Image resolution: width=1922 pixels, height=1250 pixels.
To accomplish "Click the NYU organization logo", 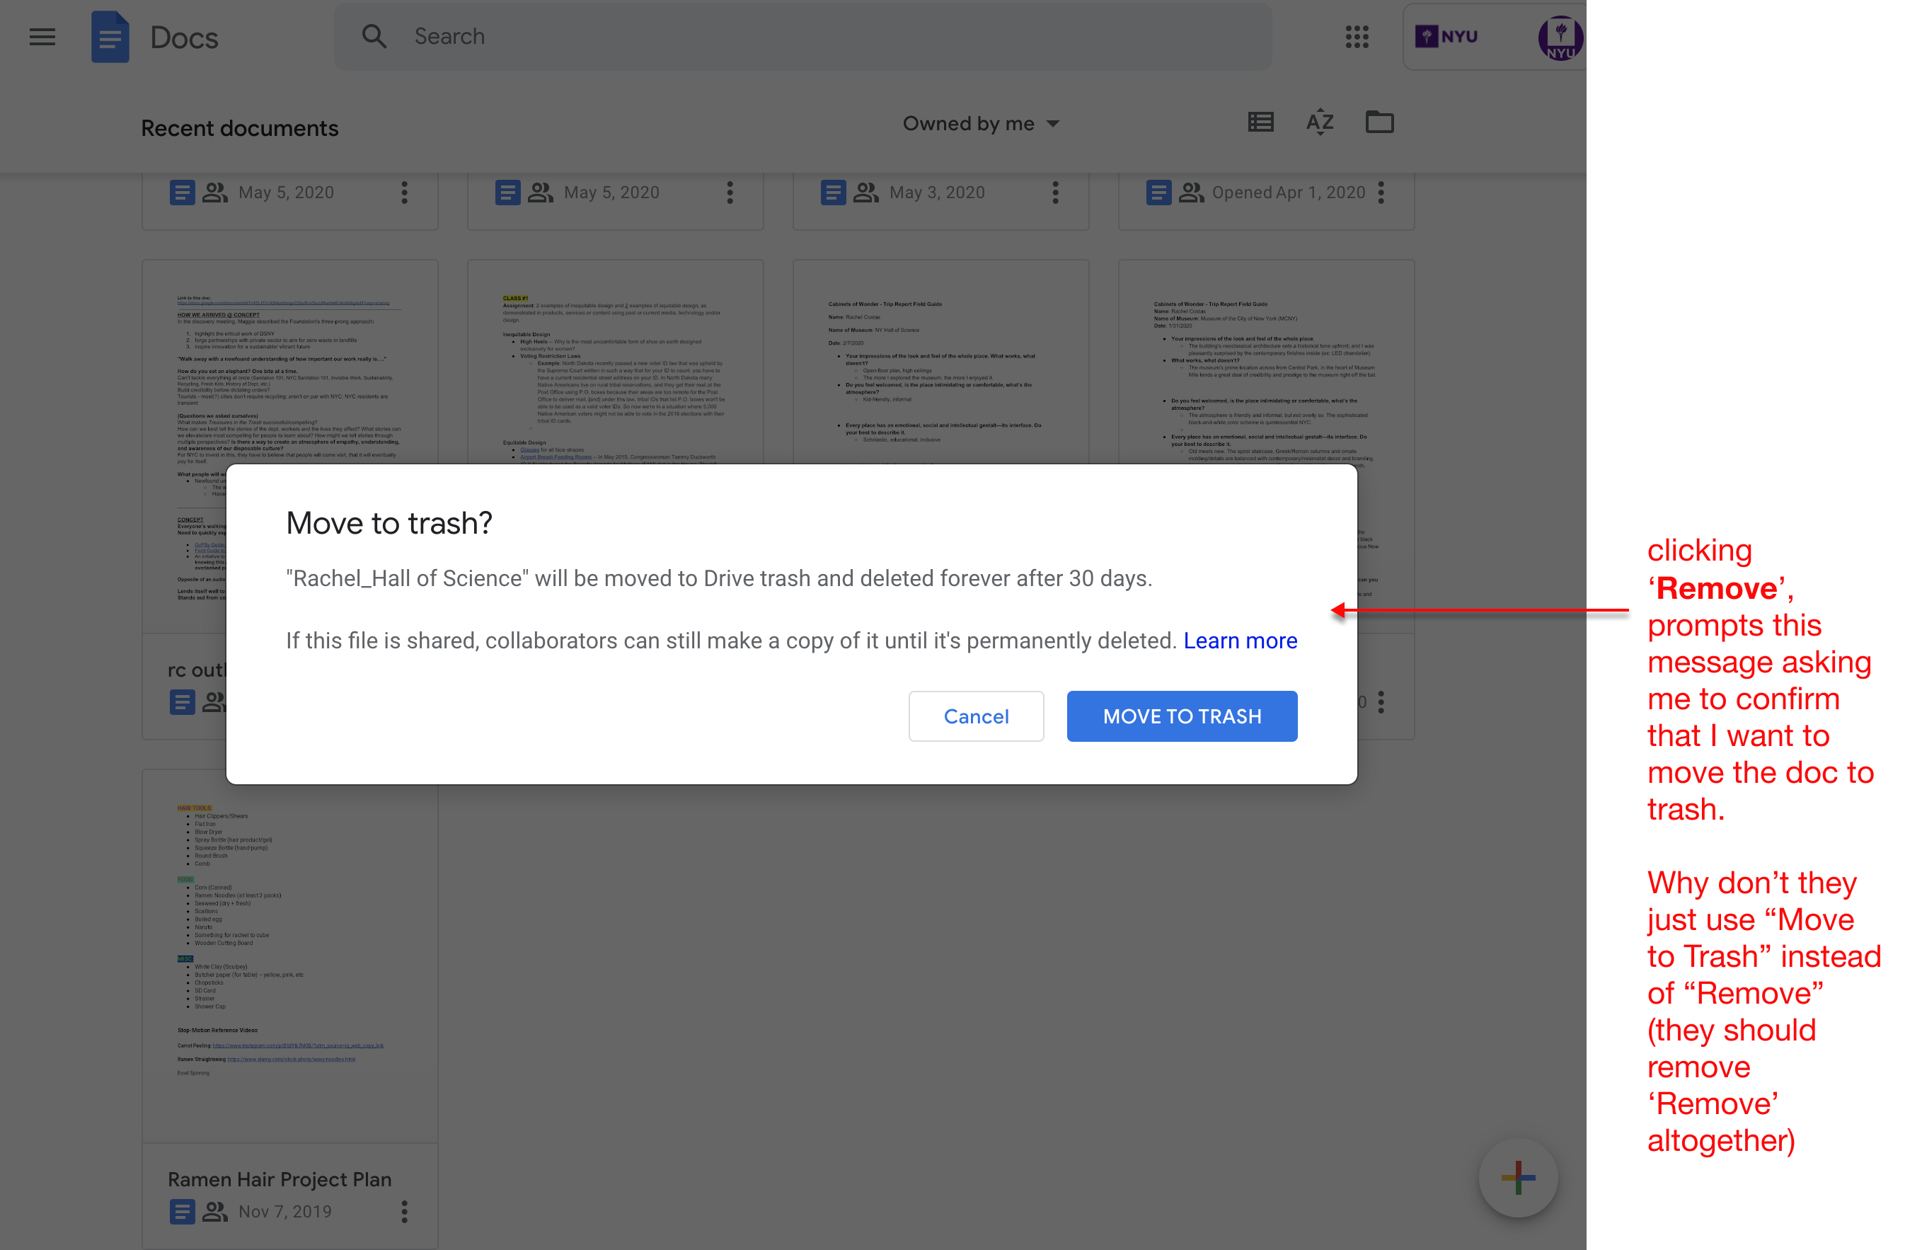I will 1446,36.
